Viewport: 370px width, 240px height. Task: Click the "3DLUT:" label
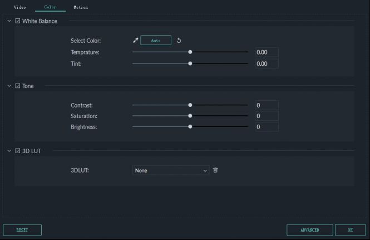pyautogui.click(x=80, y=170)
